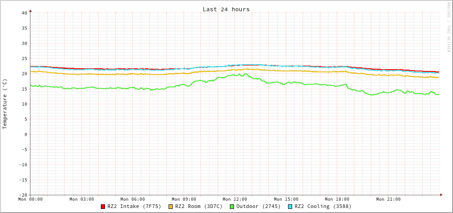Click the arrow at the x-axis right end
Viewport: 453px width, 213px height.
[x=441, y=195]
